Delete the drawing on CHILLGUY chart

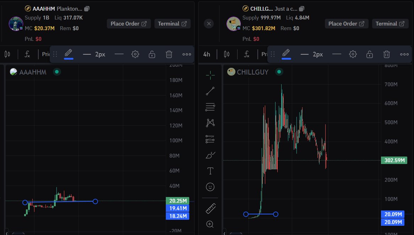(x=387, y=54)
